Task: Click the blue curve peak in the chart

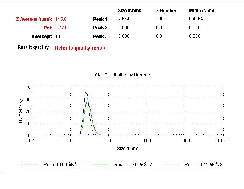Action: pyautogui.click(x=85, y=92)
